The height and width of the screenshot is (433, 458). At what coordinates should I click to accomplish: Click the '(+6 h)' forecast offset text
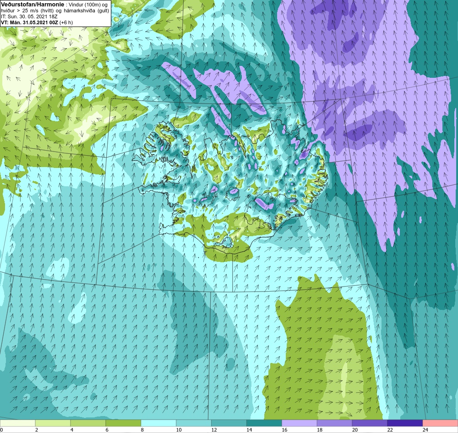tap(66, 22)
